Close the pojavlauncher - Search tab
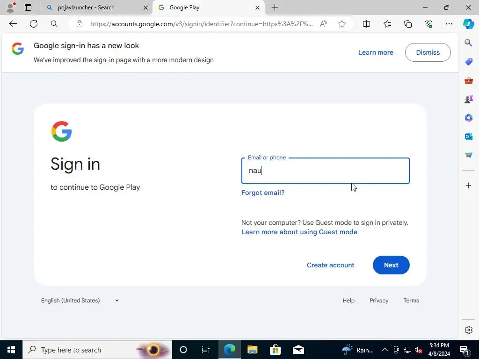Image resolution: width=479 pixels, height=359 pixels. [146, 7]
